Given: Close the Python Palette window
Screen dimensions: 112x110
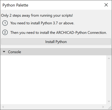Looking at the screenshot, I should 106,5.
